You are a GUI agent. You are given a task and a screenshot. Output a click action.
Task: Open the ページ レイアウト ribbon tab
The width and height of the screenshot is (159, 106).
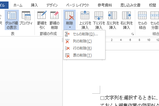(78, 5)
